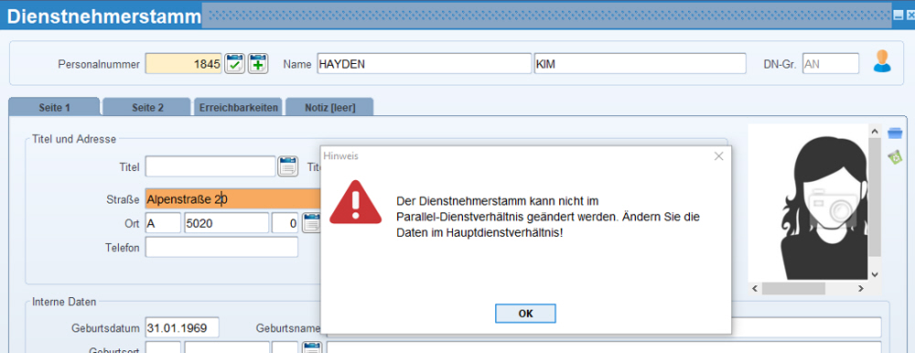Image resolution: width=915 pixels, height=353 pixels.
Task: Click the green recycle icon beside the photo
Action: coord(895,157)
